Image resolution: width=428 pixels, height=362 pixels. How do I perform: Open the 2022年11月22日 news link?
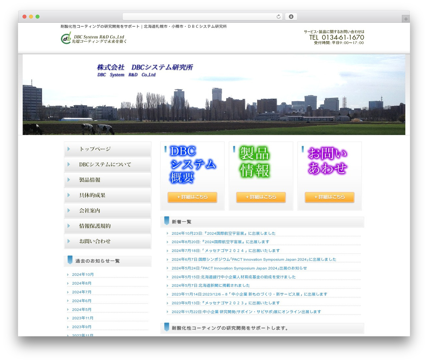(246, 312)
